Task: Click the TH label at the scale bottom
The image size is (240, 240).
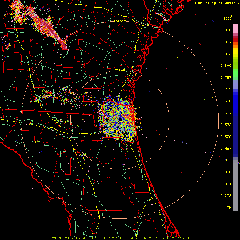Action: click(x=229, y=208)
